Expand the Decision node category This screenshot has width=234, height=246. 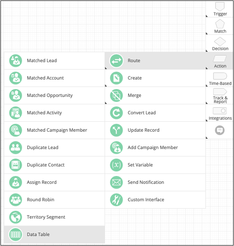click(220, 43)
